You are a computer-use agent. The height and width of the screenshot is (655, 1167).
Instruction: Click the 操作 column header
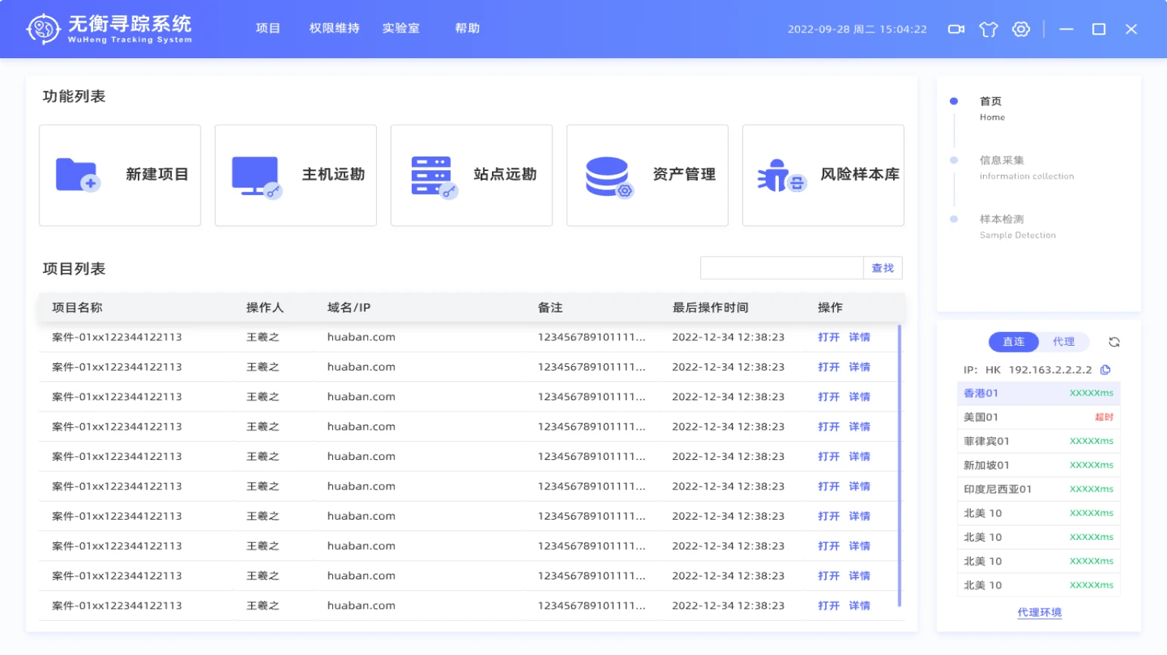tap(830, 308)
